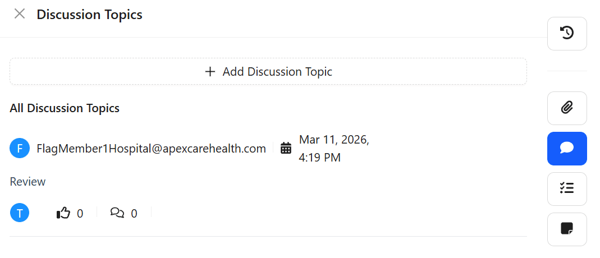Select the blue discussion chat bubble icon
This screenshot has height=258, width=600.
tap(567, 148)
